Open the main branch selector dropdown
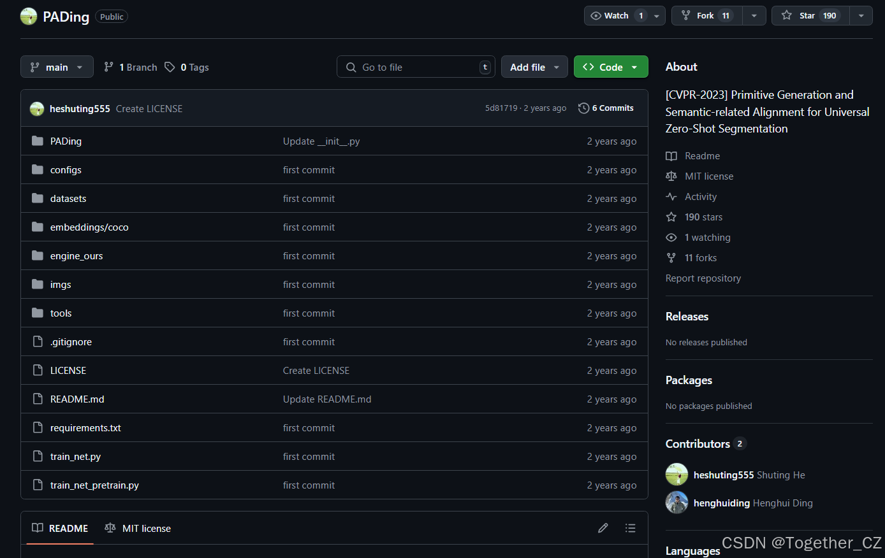The width and height of the screenshot is (885, 558). pos(57,67)
